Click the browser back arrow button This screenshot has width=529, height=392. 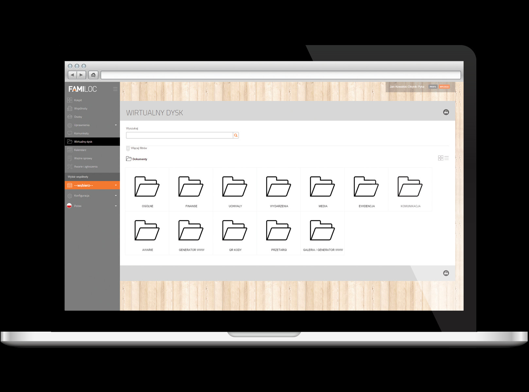72,75
